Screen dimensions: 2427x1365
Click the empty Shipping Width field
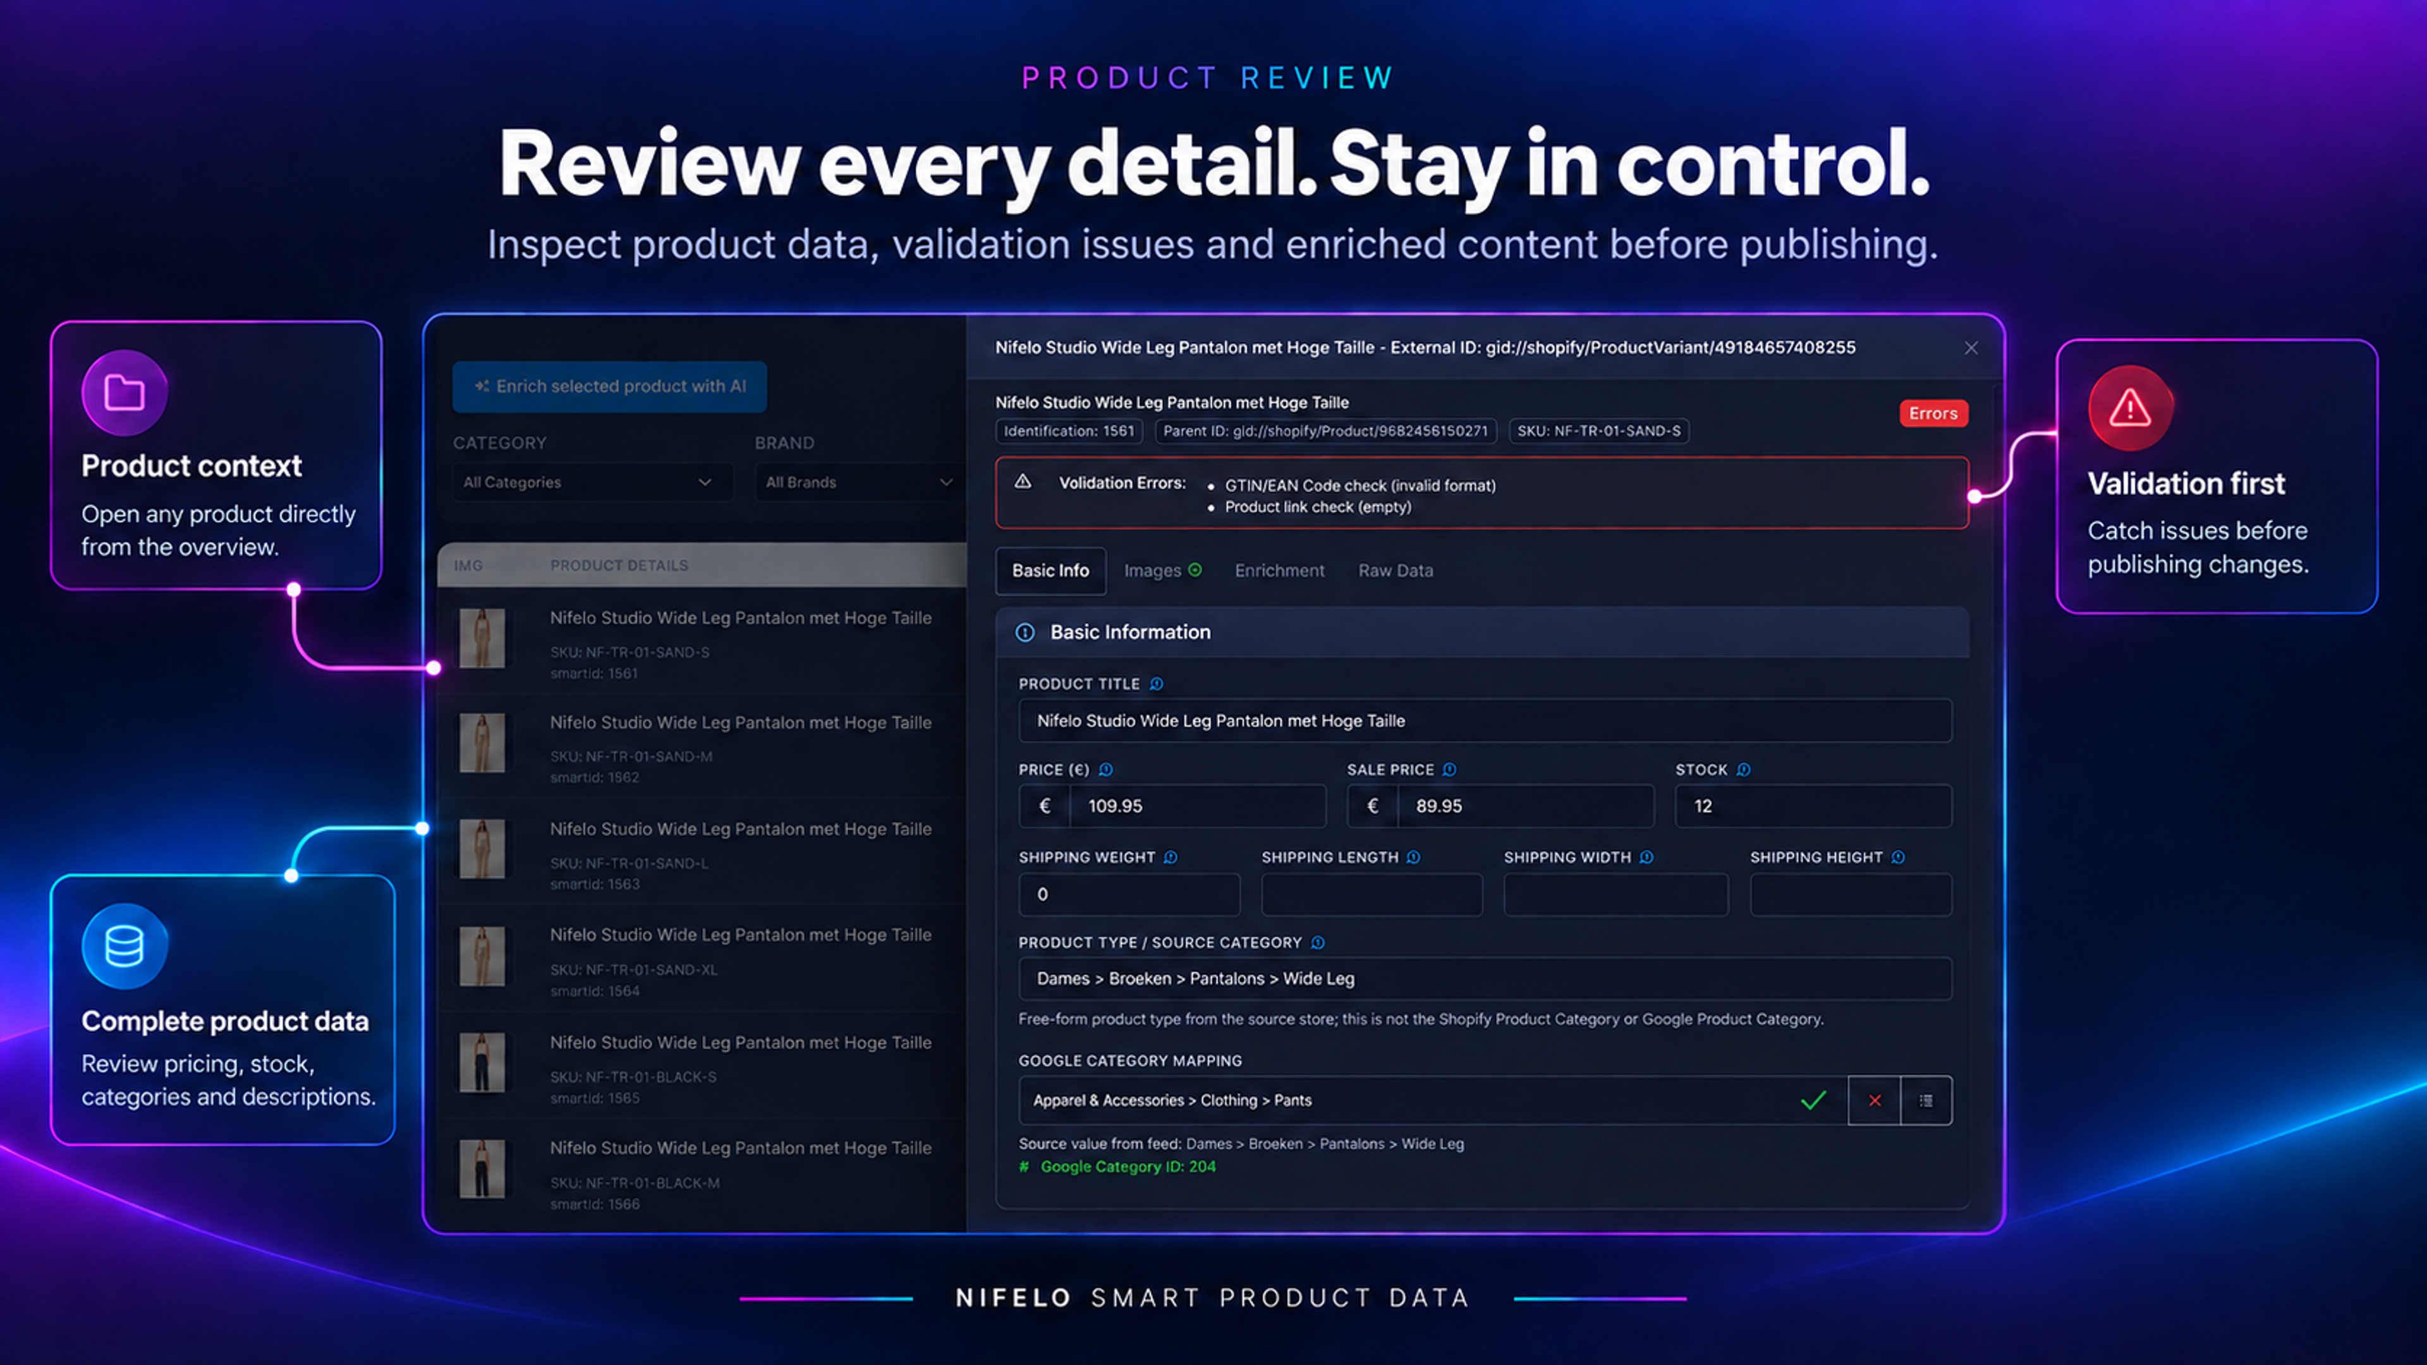[x=1616, y=895]
